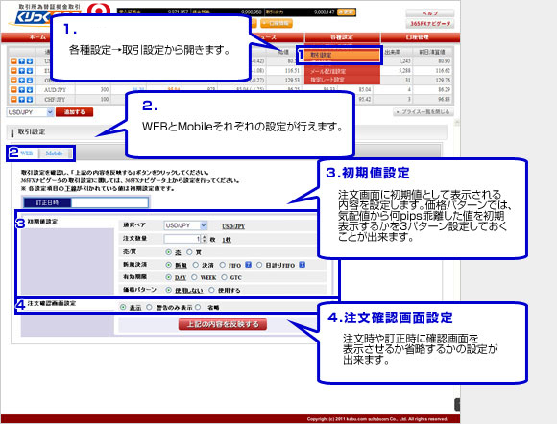Viewport: 557px width, 424px height.
Task: Select 使用しない for price pattern
Action: (x=169, y=290)
